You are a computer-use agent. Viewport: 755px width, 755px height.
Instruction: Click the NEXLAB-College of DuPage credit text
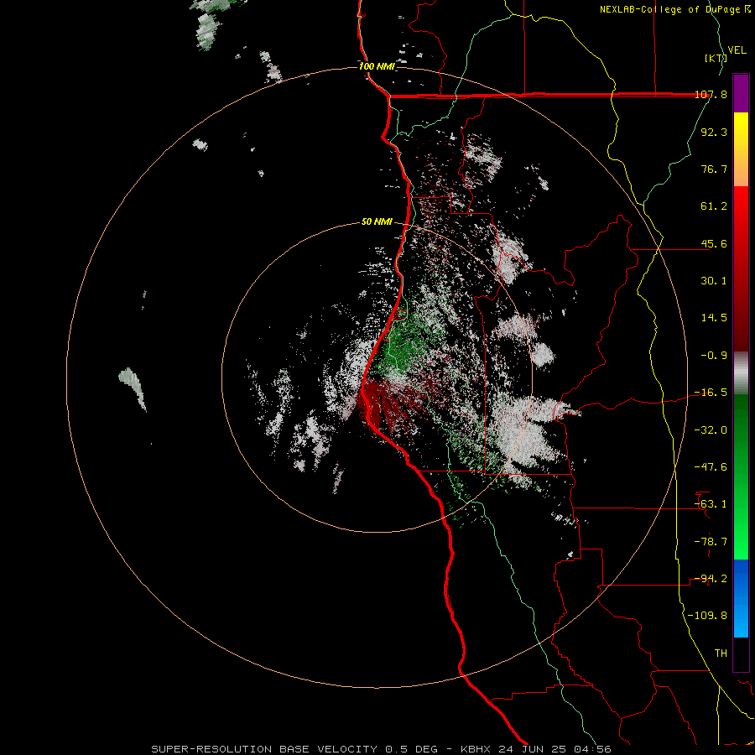(671, 9)
